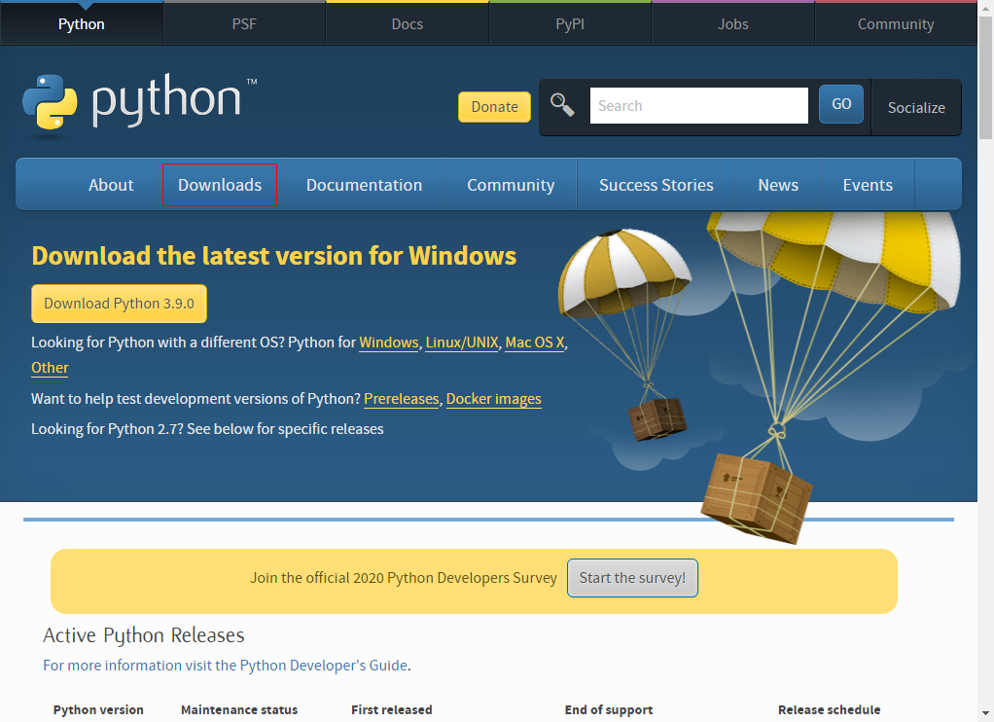Click Download Python 3.9.0 button

tap(120, 304)
